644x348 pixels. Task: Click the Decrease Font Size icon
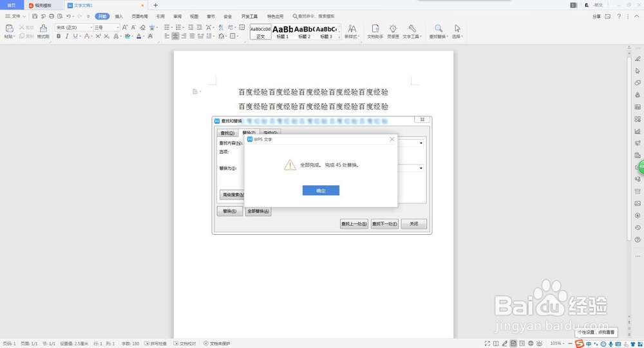coord(133,28)
